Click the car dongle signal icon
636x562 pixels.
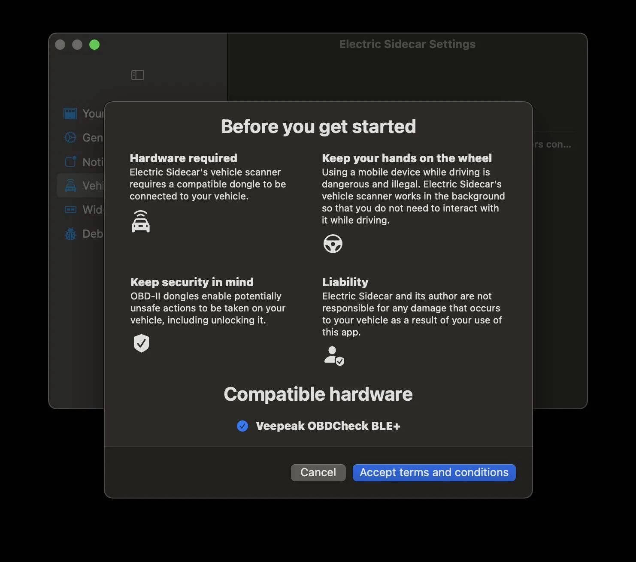click(x=141, y=221)
